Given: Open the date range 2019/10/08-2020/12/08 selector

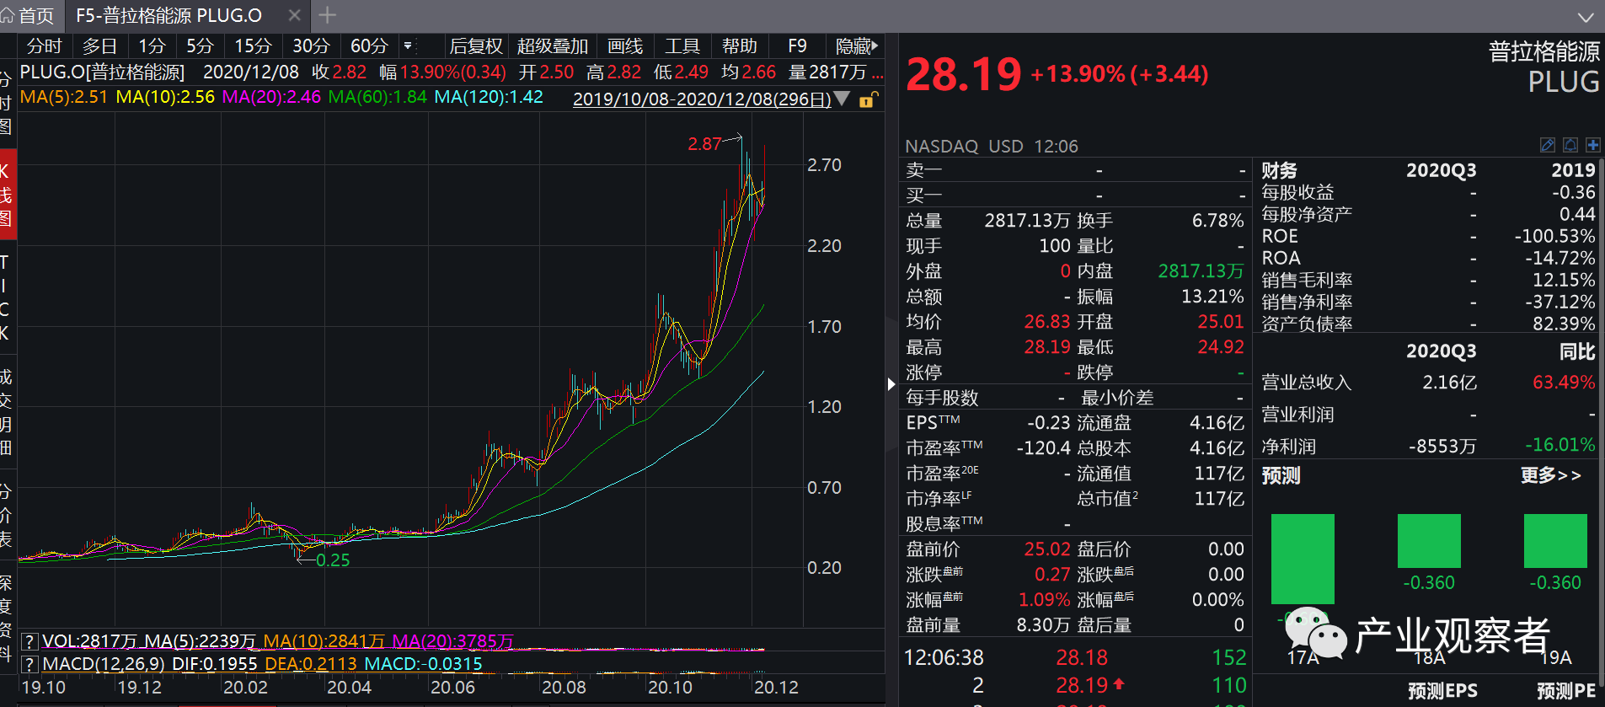Looking at the screenshot, I should click(x=702, y=99).
